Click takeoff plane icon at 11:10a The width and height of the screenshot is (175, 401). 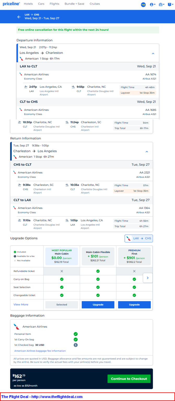pos(20,220)
